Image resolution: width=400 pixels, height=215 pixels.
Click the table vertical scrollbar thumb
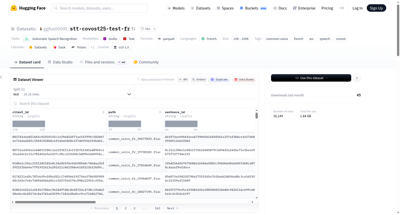(x=256, y=116)
